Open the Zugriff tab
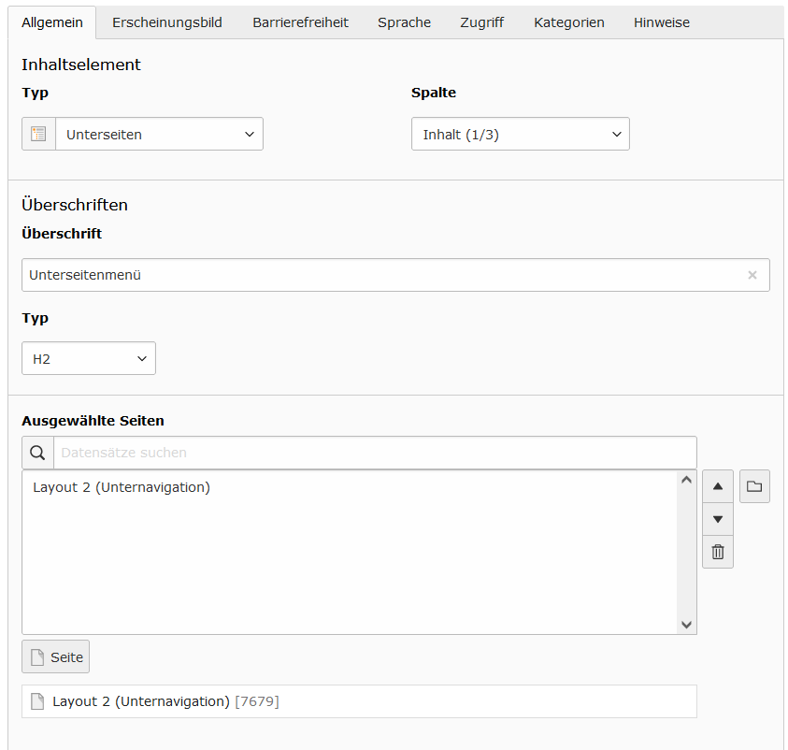 482,22
